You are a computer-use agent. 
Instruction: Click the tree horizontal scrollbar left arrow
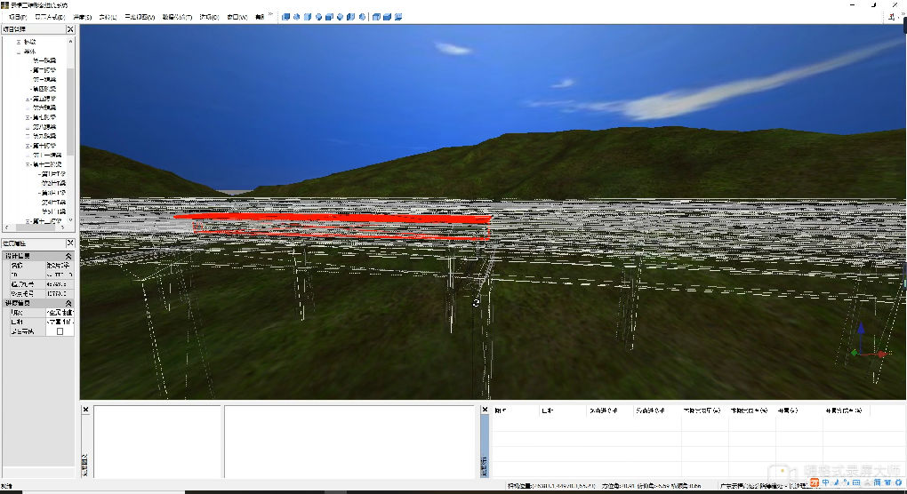point(6,227)
